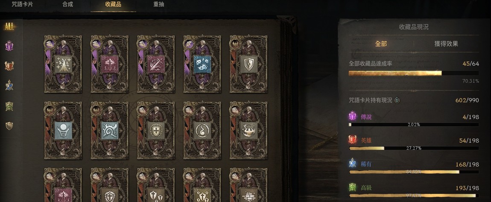
Task: Filter by blue rare rank icon
Action: pyautogui.click(x=9, y=85)
